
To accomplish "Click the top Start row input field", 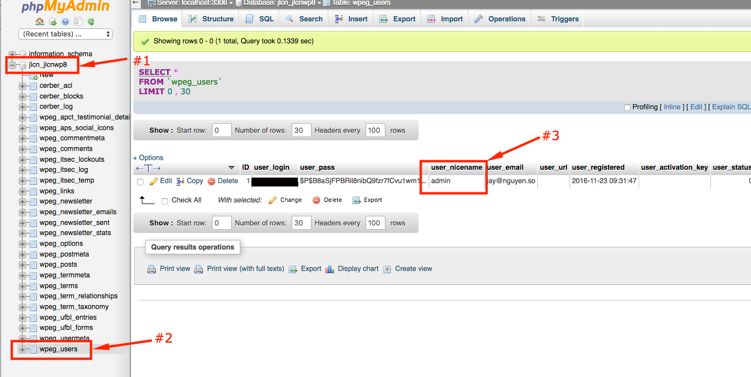I will [x=222, y=130].
